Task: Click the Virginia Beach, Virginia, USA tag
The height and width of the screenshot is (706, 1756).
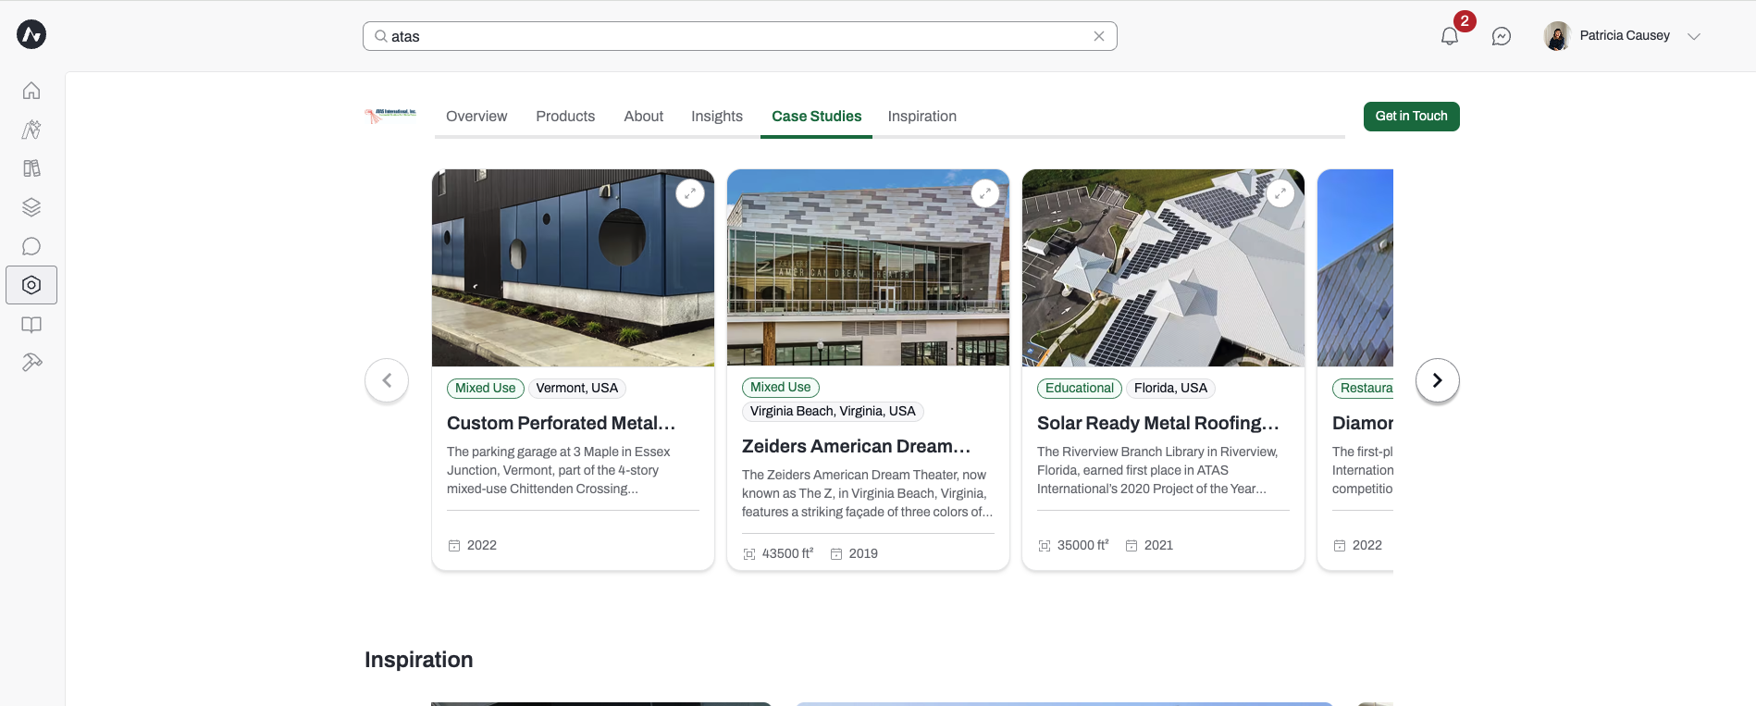Action: [833, 412]
